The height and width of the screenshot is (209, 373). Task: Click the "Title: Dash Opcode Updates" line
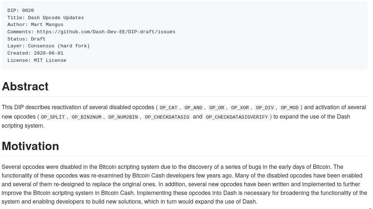(x=46, y=18)
